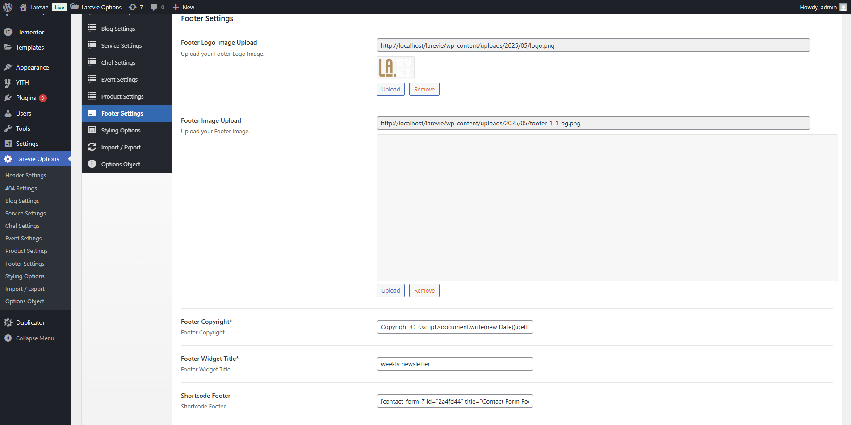Click the Shortcode Footer input field
851x425 pixels.
coord(455,401)
